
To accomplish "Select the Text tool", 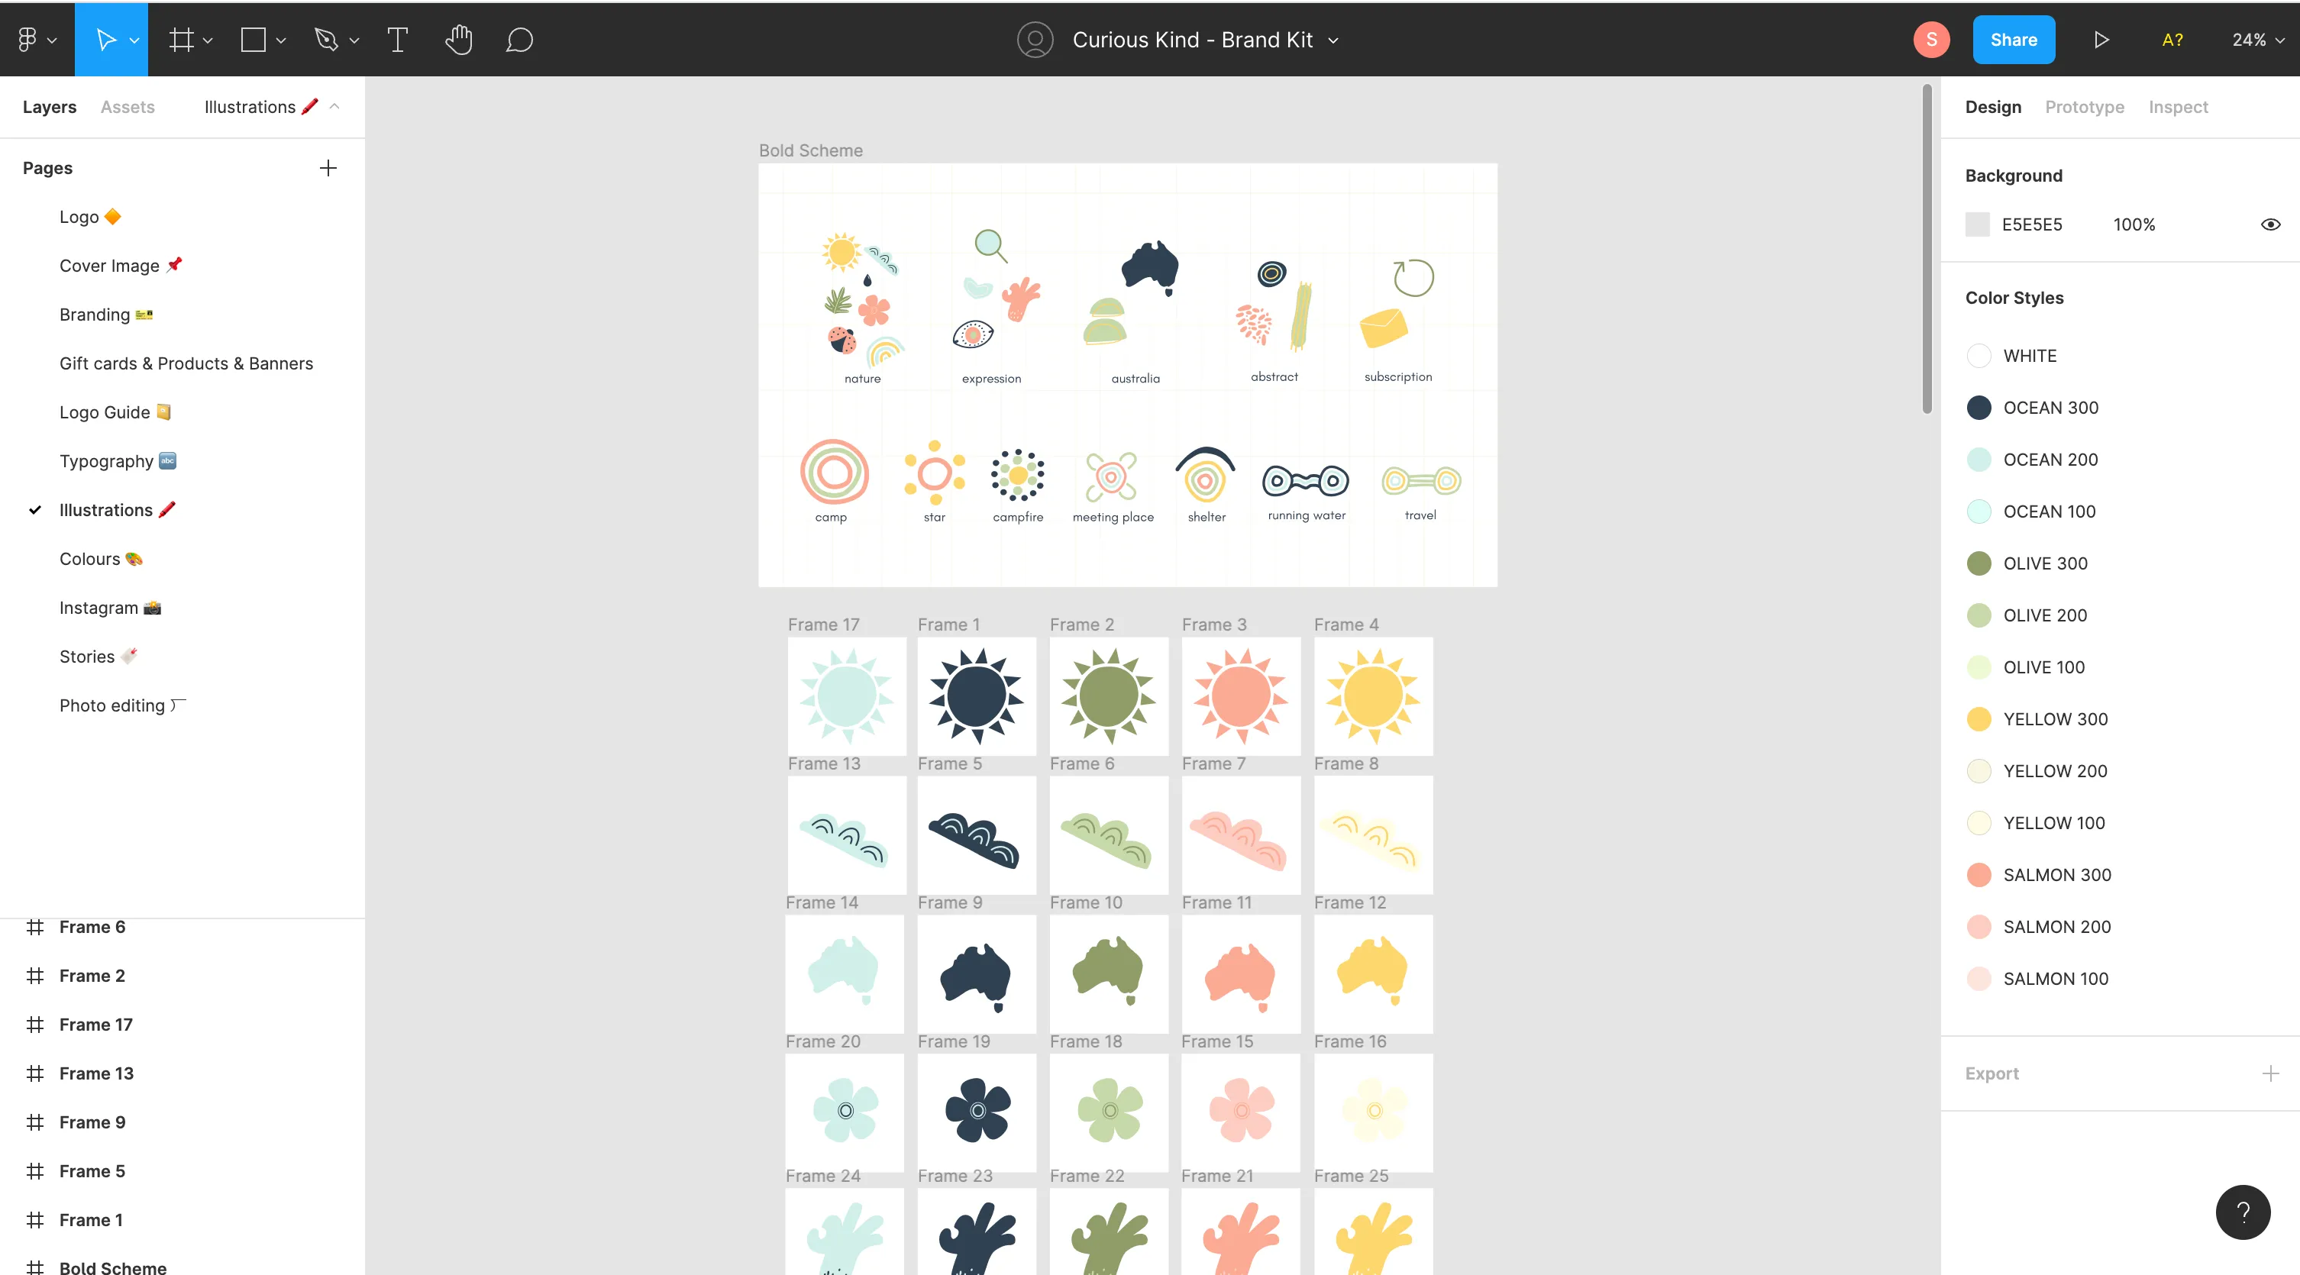I will [397, 39].
